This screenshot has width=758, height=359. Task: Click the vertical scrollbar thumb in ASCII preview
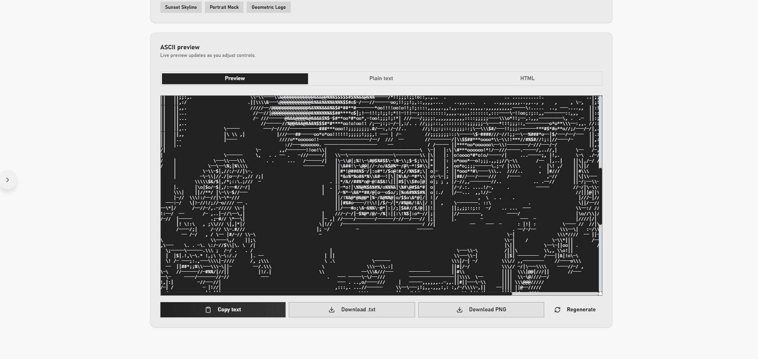[x=600, y=196]
